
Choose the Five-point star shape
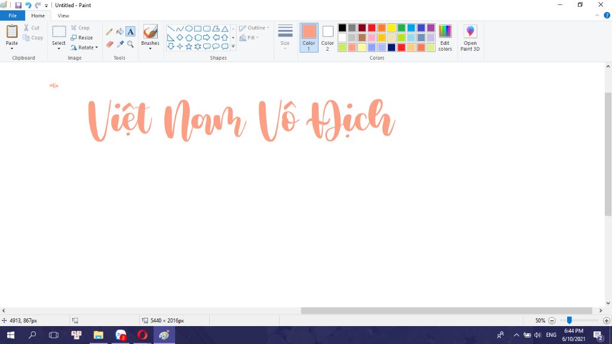coord(189,47)
